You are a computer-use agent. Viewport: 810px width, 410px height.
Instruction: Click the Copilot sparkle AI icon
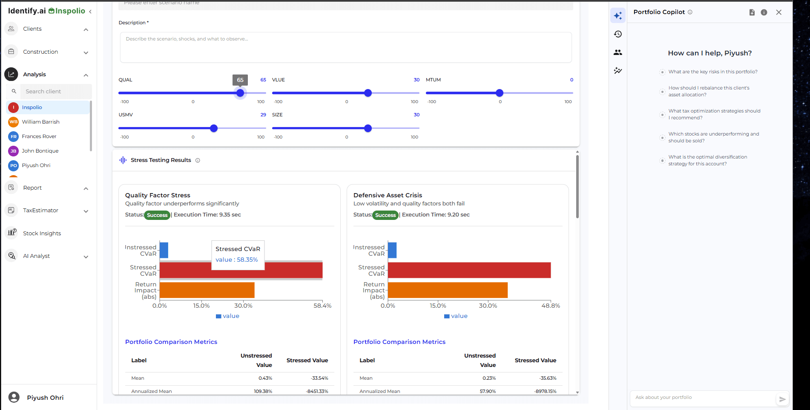point(618,16)
